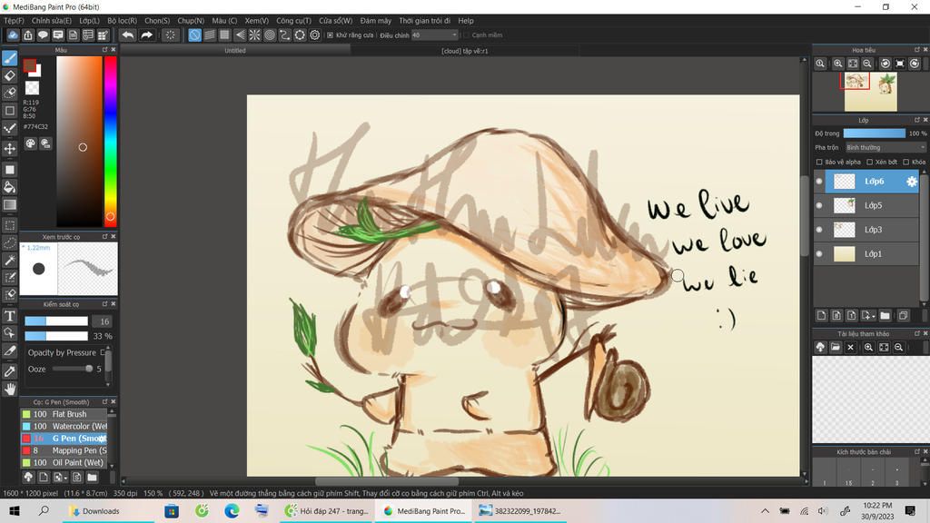This screenshot has height=523, width=930.
Task: Hide layer Lớp6 visibility dot
Action: tap(819, 182)
